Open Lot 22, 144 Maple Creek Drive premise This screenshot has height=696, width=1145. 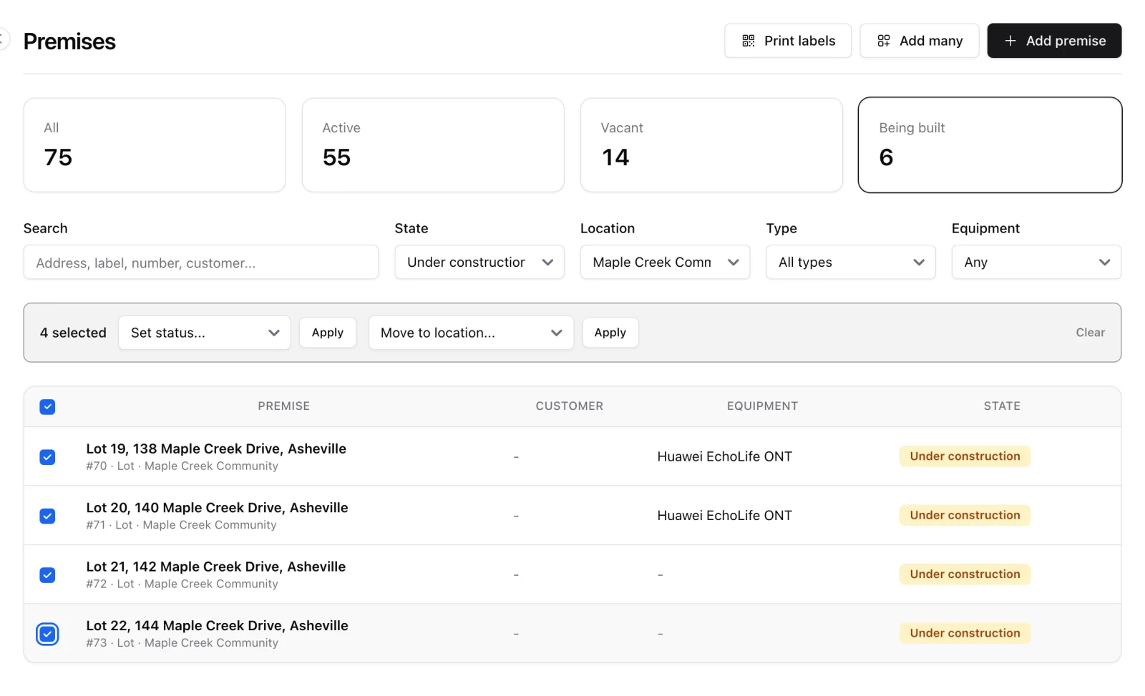pyautogui.click(x=217, y=626)
